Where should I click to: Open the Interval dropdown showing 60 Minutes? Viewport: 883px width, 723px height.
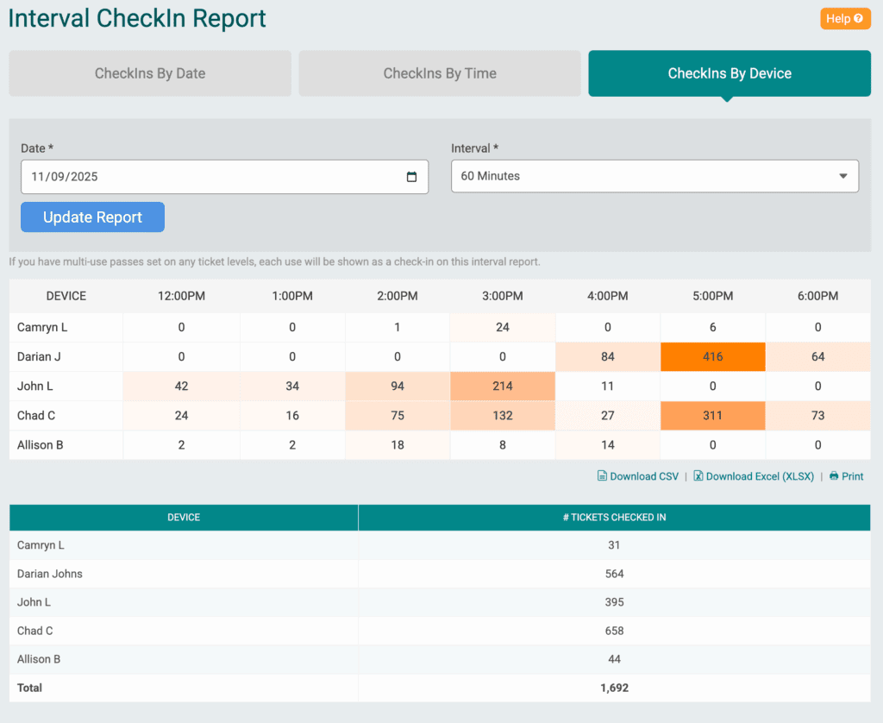point(655,176)
